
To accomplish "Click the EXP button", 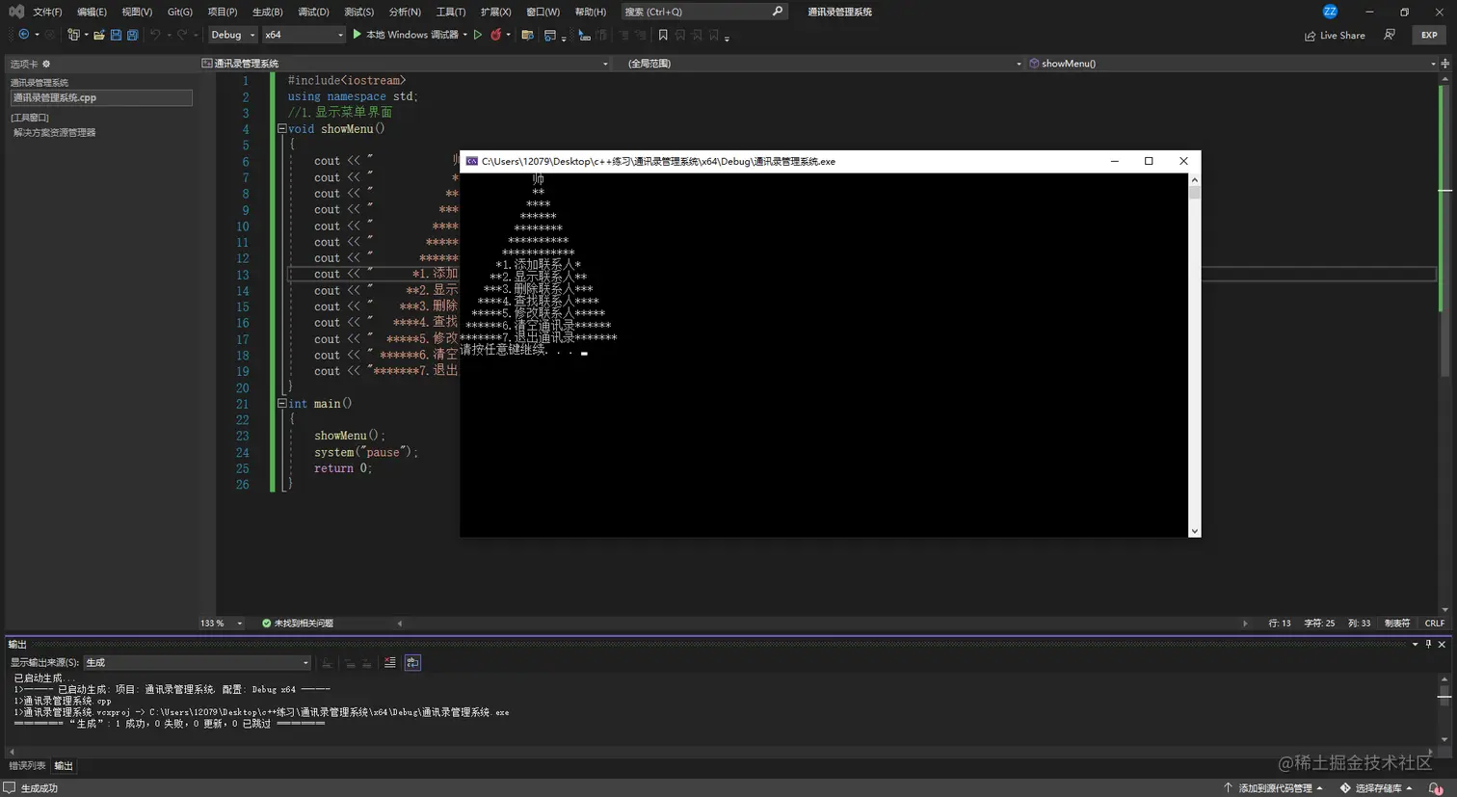I will (x=1429, y=35).
